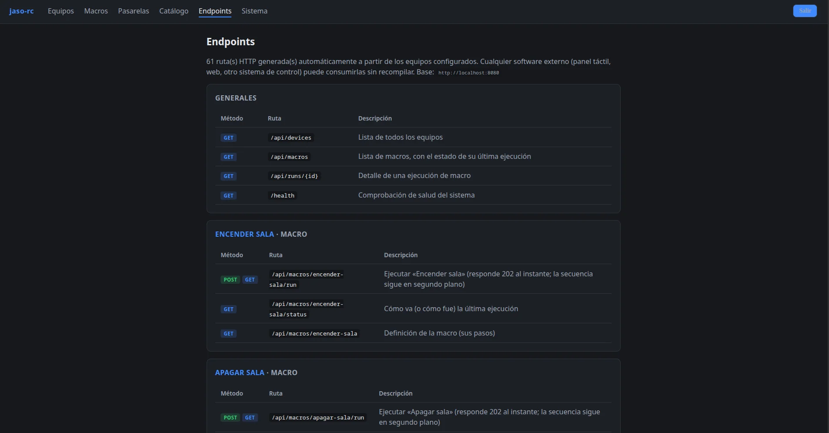This screenshot has width=829, height=433.
Task: Click 'Lista de macros' description text
Action: tap(445, 156)
